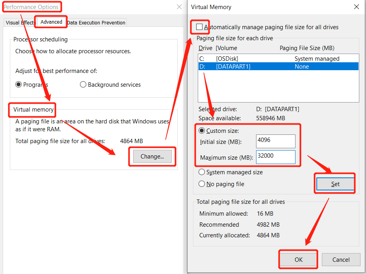Open the Advanced tab
The width and height of the screenshot is (366, 274).
coord(50,22)
